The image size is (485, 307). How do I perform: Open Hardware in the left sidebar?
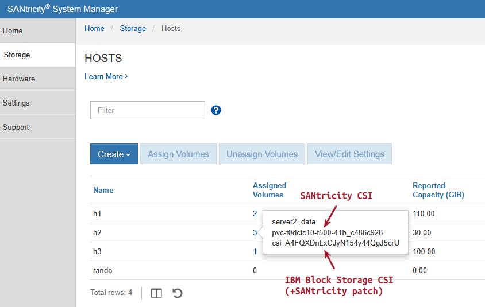(x=38, y=79)
